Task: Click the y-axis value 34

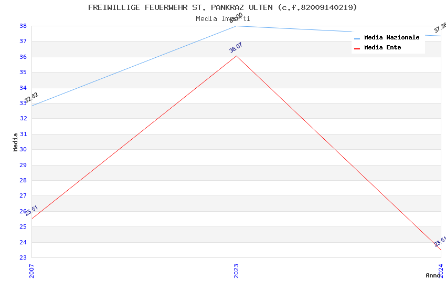Action: [23, 88]
